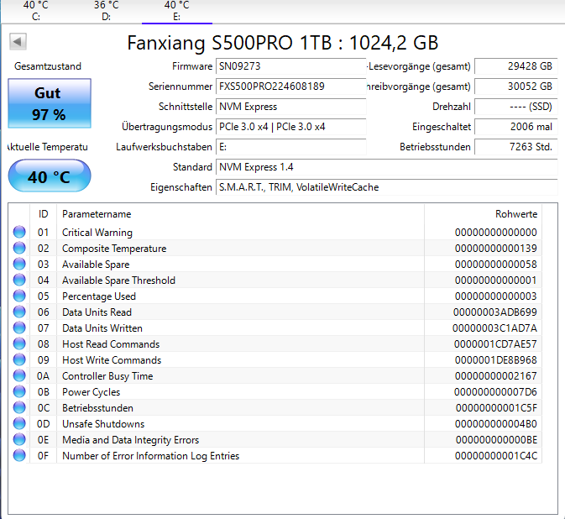Click the total reads value 29428 GB
The width and height of the screenshot is (565, 519).
516,66
